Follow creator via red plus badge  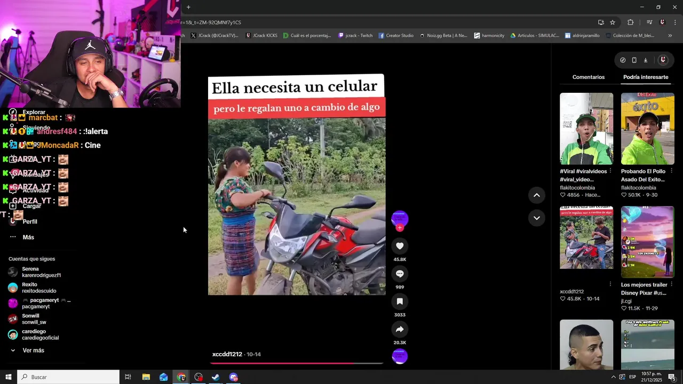pos(400,228)
